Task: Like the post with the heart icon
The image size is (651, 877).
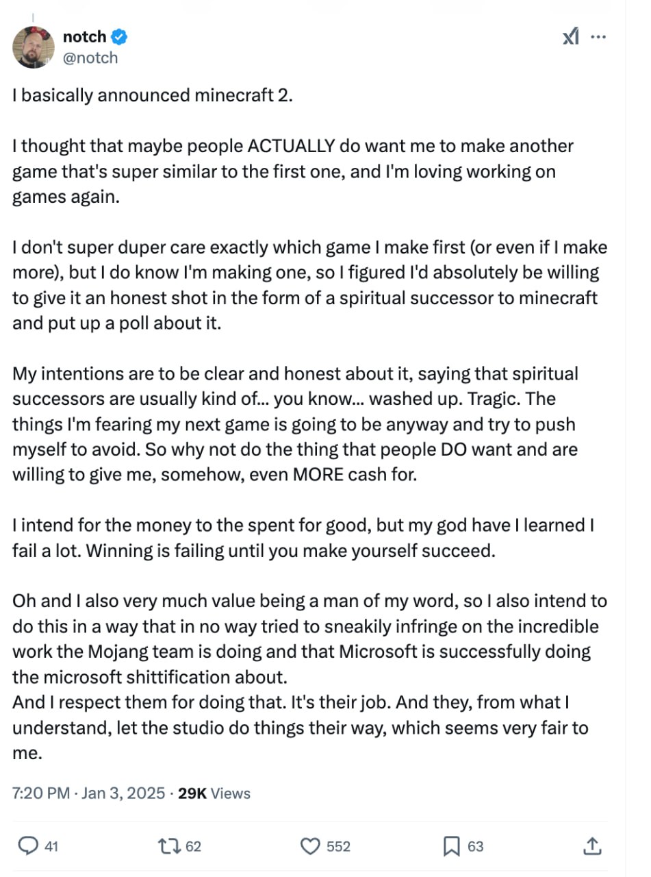Action: 311,846
